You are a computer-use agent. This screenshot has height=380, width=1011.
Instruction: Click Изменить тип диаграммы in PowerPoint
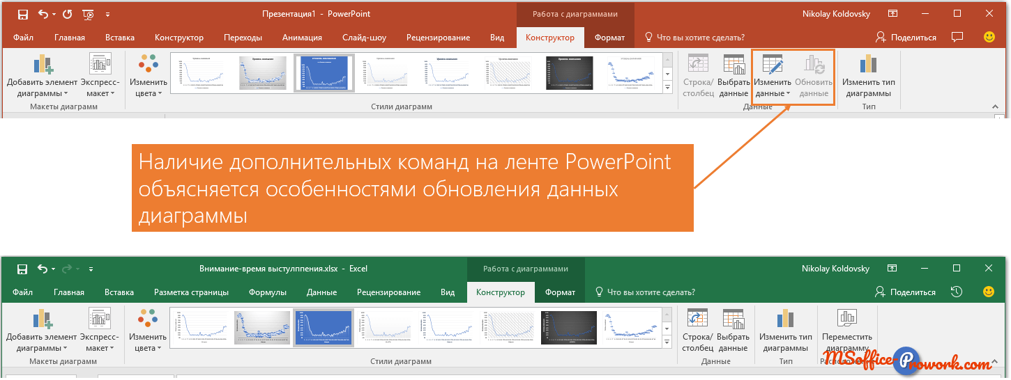point(868,75)
